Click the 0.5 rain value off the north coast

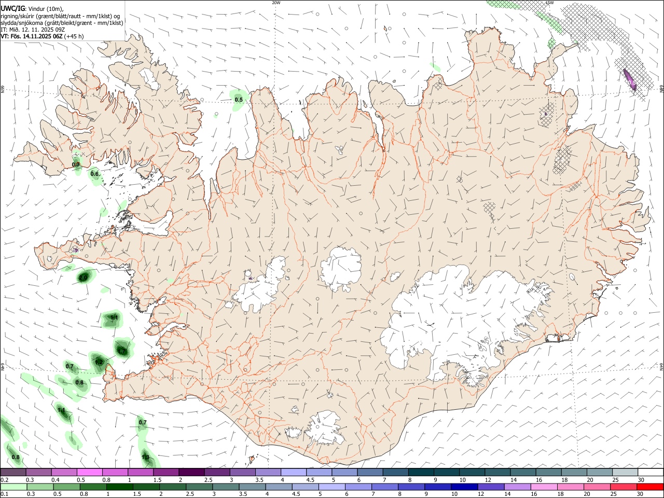[239, 100]
